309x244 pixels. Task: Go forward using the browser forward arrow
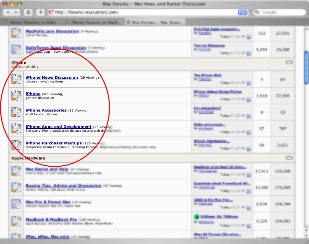[x=16, y=12]
